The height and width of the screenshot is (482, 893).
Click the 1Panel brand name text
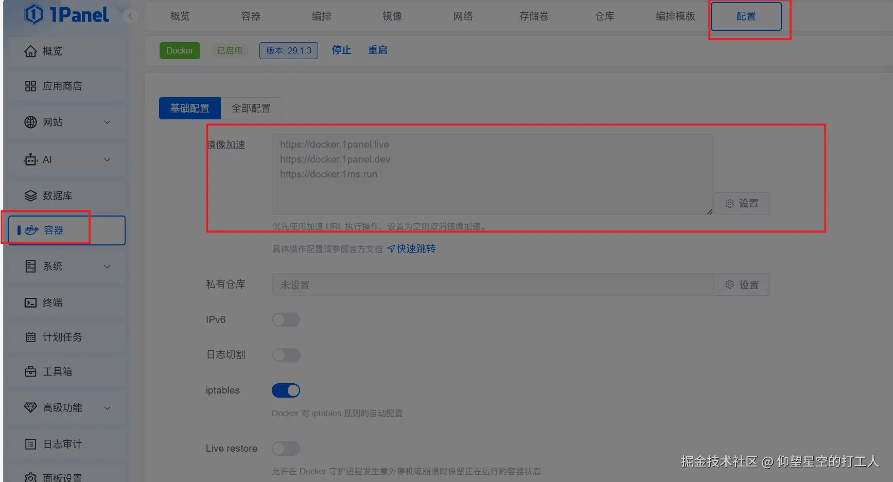coord(80,15)
